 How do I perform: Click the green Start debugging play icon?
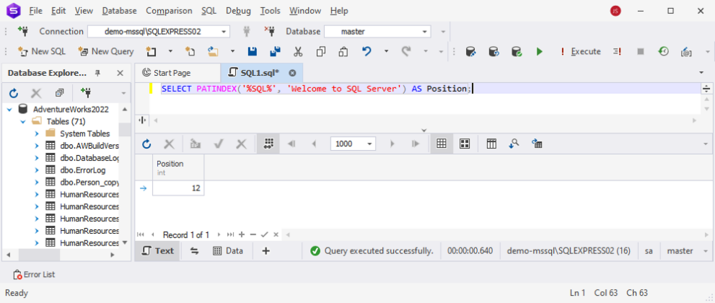pos(539,51)
